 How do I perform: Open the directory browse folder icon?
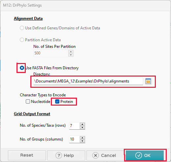point(148,81)
